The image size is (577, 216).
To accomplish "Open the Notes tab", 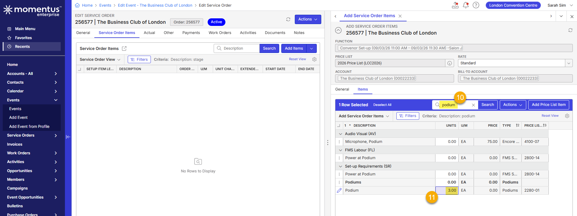I will (299, 33).
